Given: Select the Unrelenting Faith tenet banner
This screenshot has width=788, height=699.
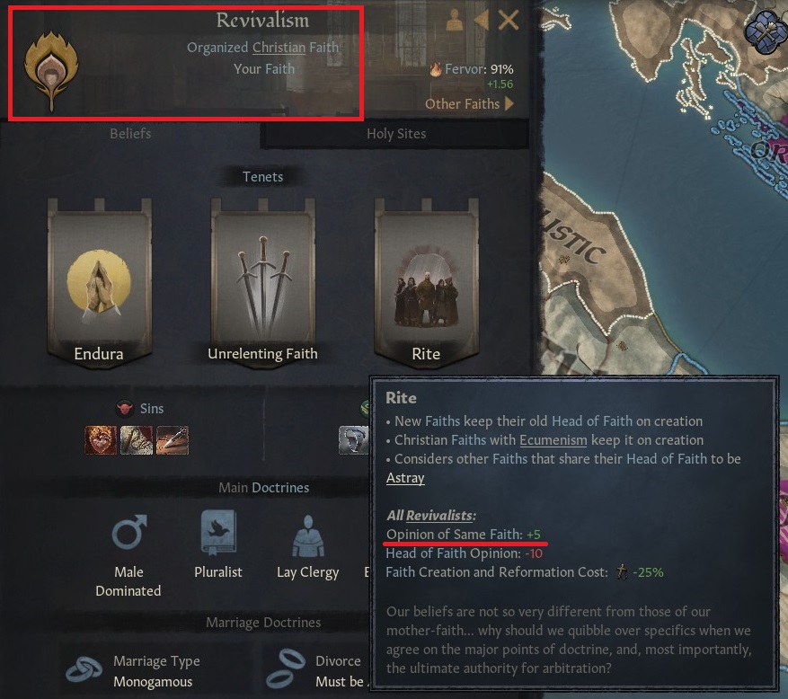Looking at the screenshot, I should 263,283.
